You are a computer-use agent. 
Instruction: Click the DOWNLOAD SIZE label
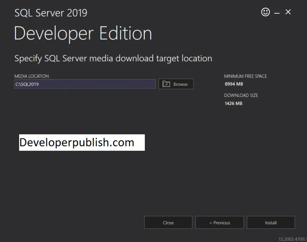point(241,95)
